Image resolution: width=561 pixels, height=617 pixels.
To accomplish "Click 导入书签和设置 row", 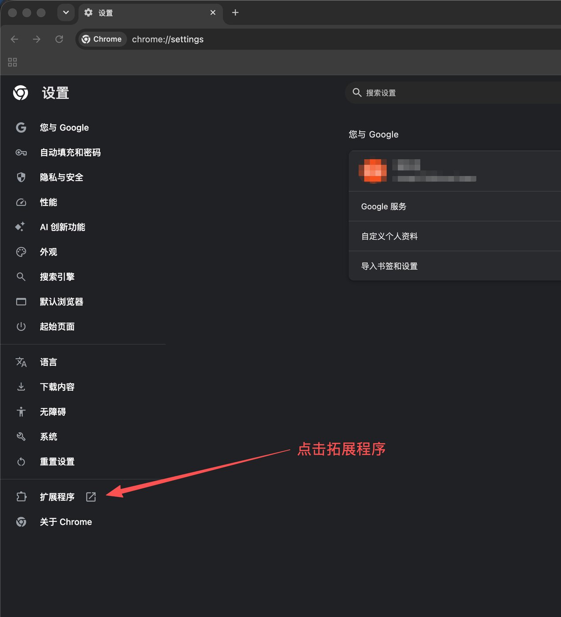I will click(455, 266).
